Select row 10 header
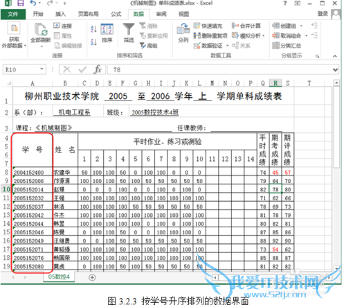346x305 pixels. (6, 189)
